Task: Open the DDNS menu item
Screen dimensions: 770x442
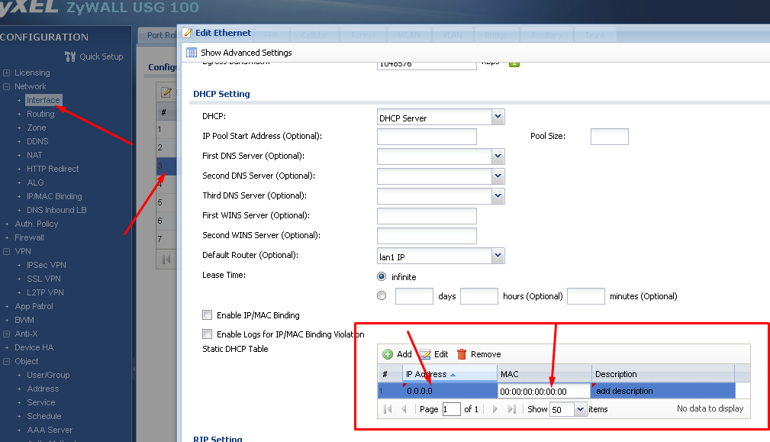Action: point(37,141)
